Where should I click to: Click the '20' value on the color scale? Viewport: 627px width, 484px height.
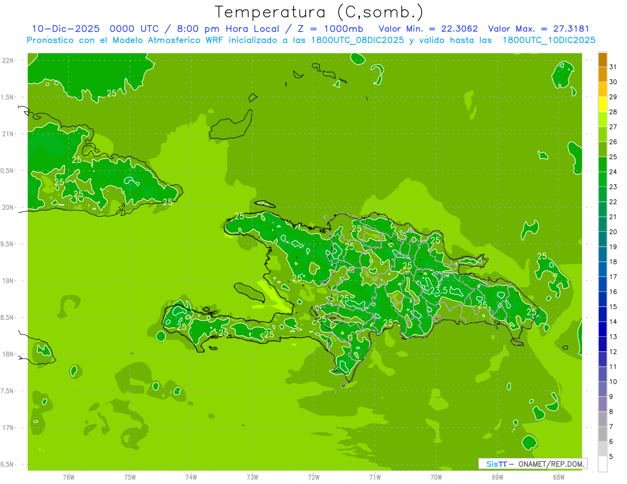613,232
